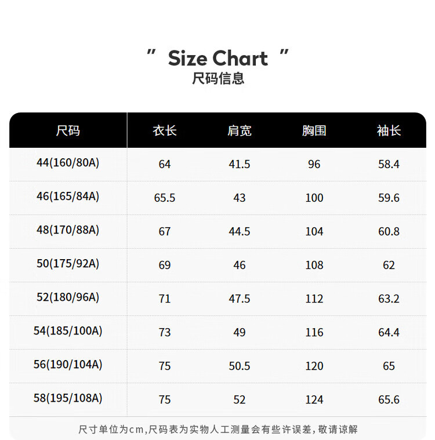Select the 50(175/92A) size label
Screen dimensions: 435x440
tap(68, 264)
